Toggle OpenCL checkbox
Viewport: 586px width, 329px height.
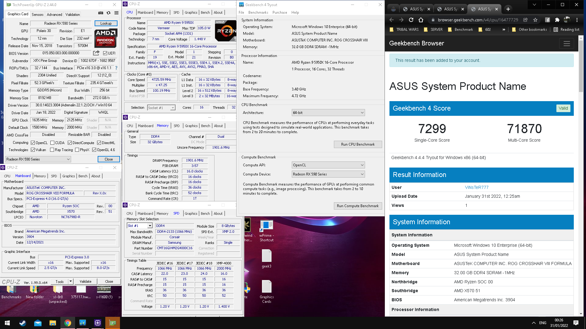coord(33,143)
